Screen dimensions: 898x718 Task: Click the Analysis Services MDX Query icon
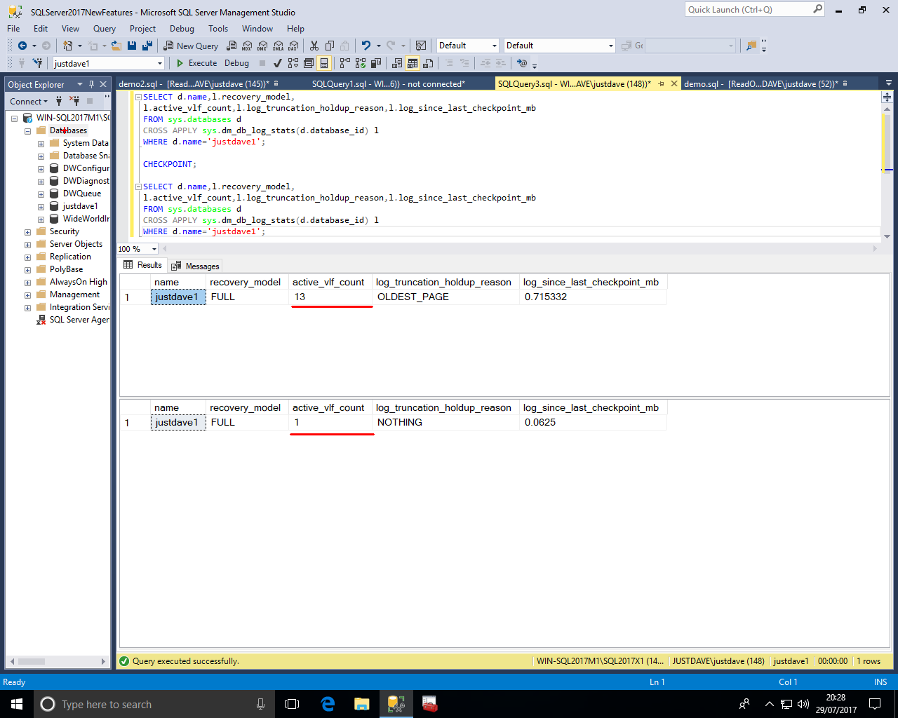[247, 46]
